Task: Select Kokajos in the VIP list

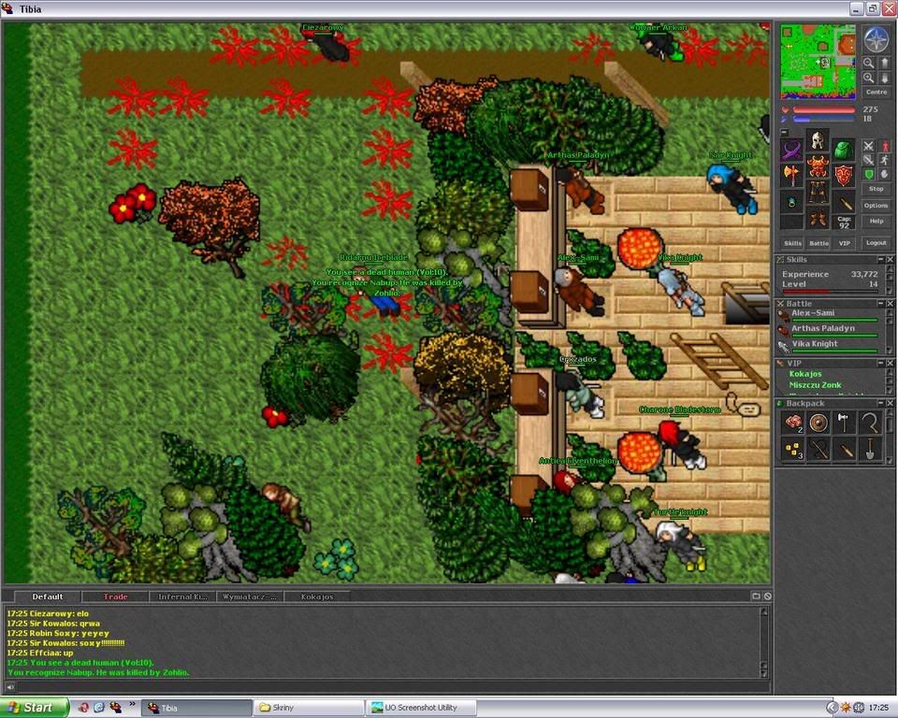Action: click(805, 374)
